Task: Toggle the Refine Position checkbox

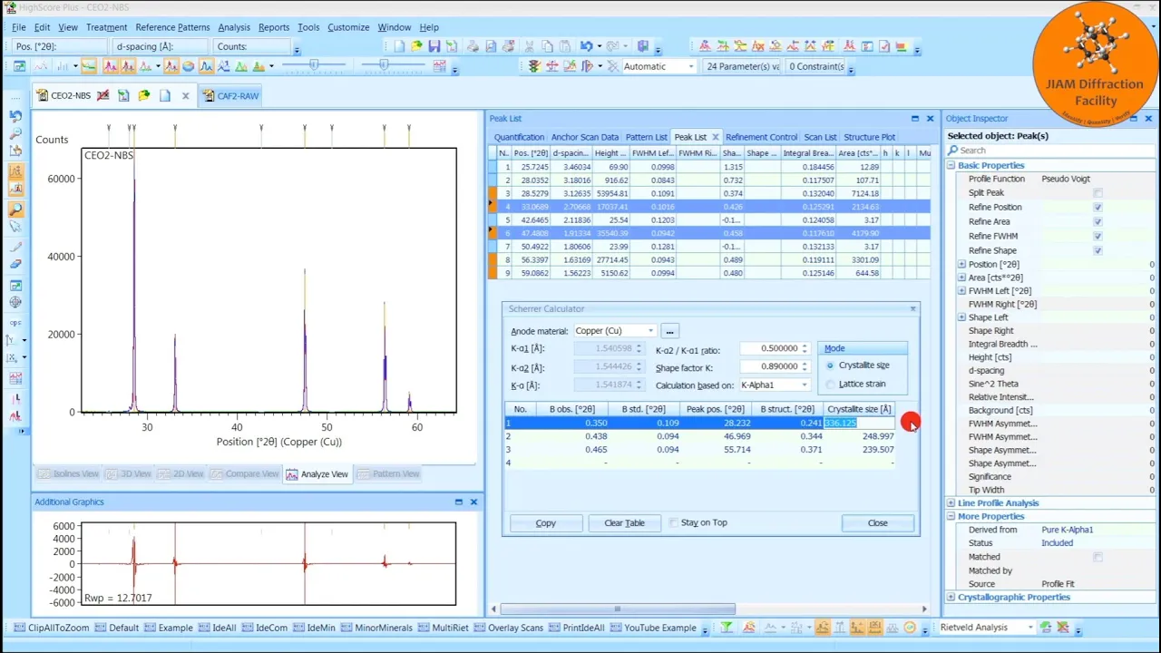Action: tap(1098, 208)
